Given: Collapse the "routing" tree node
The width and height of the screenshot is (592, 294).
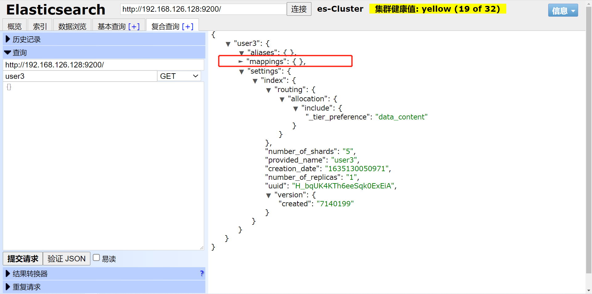Looking at the screenshot, I should tap(269, 90).
